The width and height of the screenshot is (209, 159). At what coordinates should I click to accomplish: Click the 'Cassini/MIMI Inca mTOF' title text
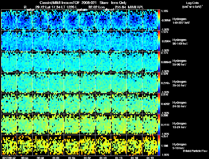tap(60, 3)
